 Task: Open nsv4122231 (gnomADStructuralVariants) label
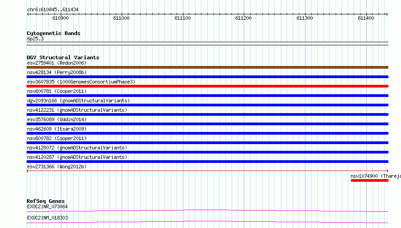click(77, 110)
